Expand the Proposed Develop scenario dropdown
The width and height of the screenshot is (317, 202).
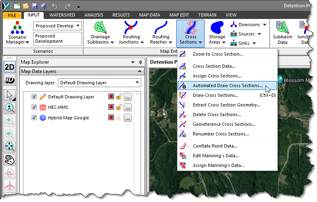pos(78,26)
